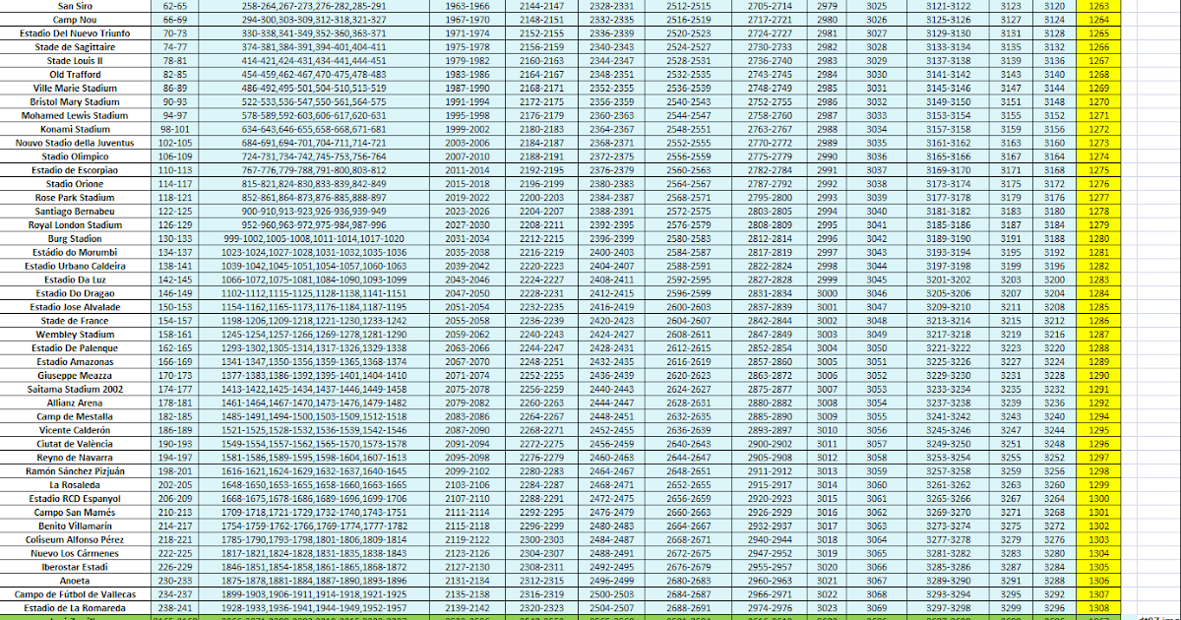1181x620 pixels.
Task: Select the Anoeta stadium cell
Action: coord(76,582)
